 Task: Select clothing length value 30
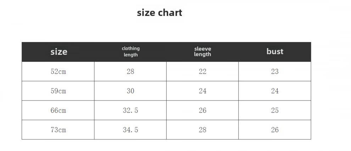click(x=130, y=91)
